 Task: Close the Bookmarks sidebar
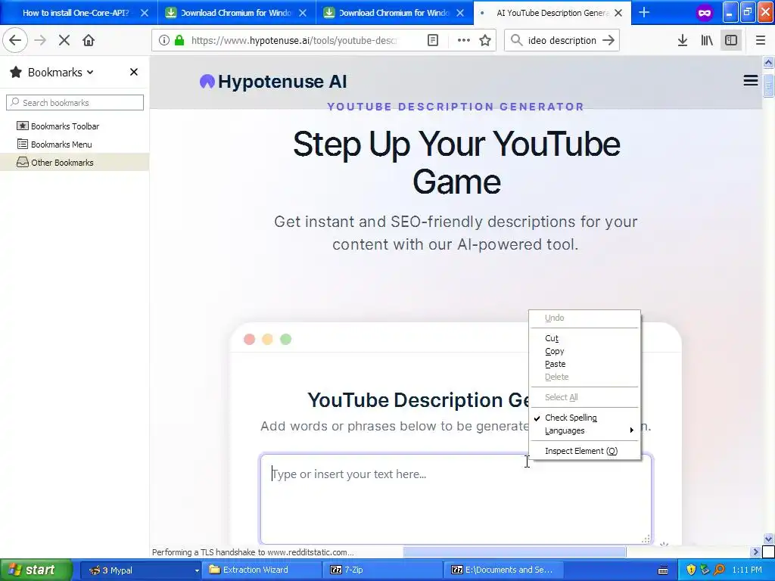(134, 72)
